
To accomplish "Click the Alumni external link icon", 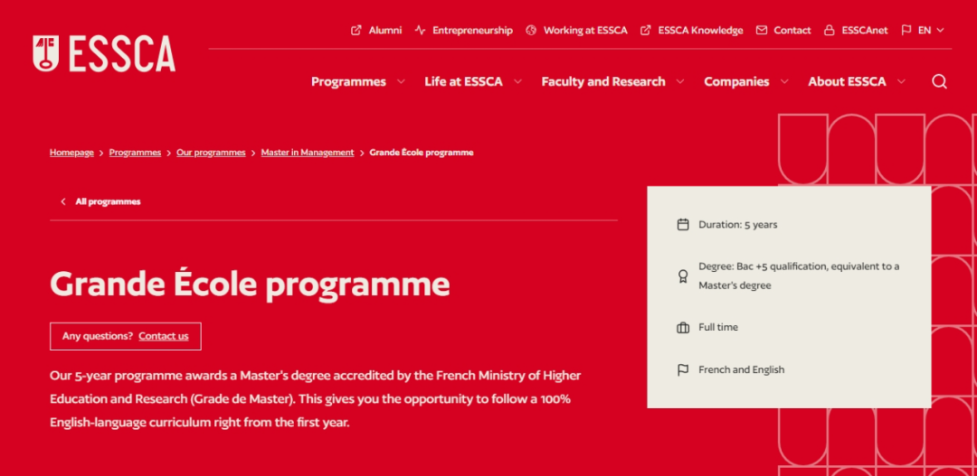I will coord(356,30).
